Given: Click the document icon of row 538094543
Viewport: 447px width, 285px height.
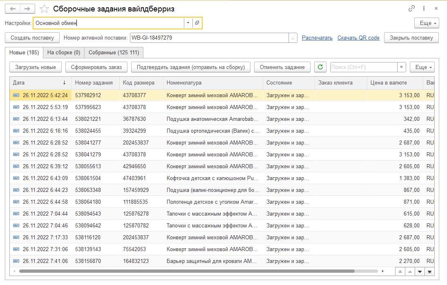Looking at the screenshot, I should [x=16, y=214].
